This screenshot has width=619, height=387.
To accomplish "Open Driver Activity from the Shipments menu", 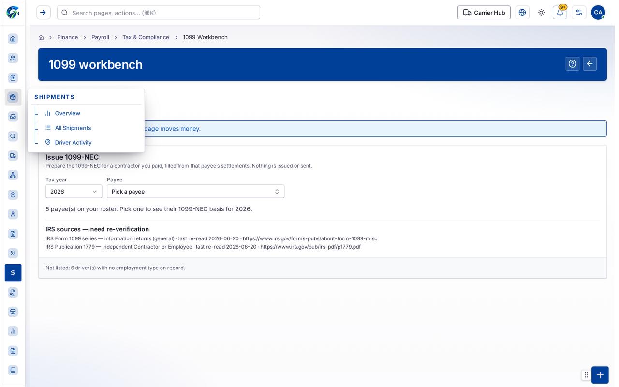I will 74,142.
